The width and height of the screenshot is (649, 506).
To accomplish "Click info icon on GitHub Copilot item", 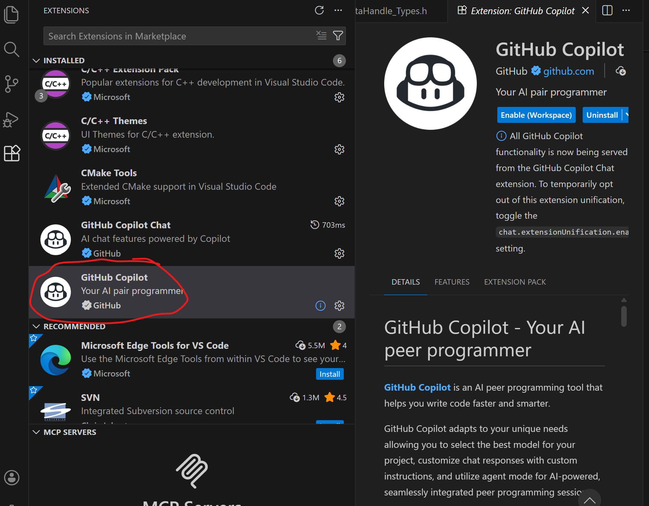I will [320, 306].
